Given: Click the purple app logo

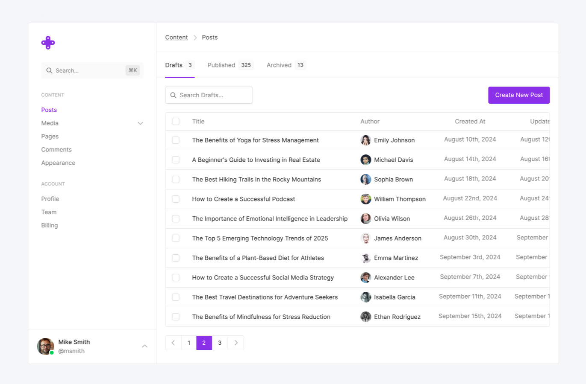Looking at the screenshot, I should (x=48, y=43).
